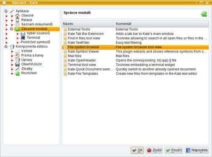The width and height of the screenshot is (212, 157).
Task: Click the Výběr souborů disk icon
Action: 23,34
